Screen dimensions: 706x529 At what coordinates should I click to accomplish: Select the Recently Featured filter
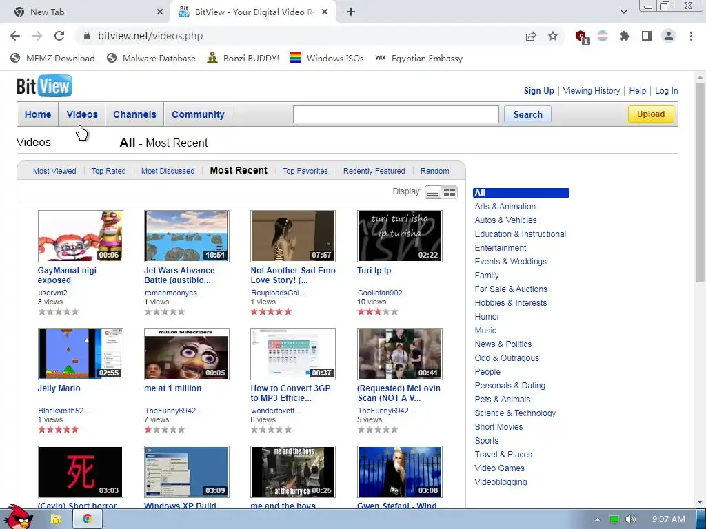click(374, 171)
